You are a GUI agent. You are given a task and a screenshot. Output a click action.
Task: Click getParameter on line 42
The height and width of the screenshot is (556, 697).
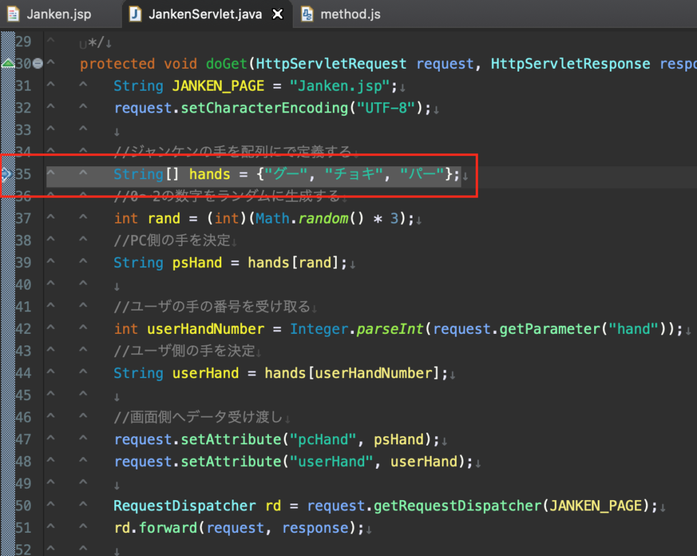point(550,329)
